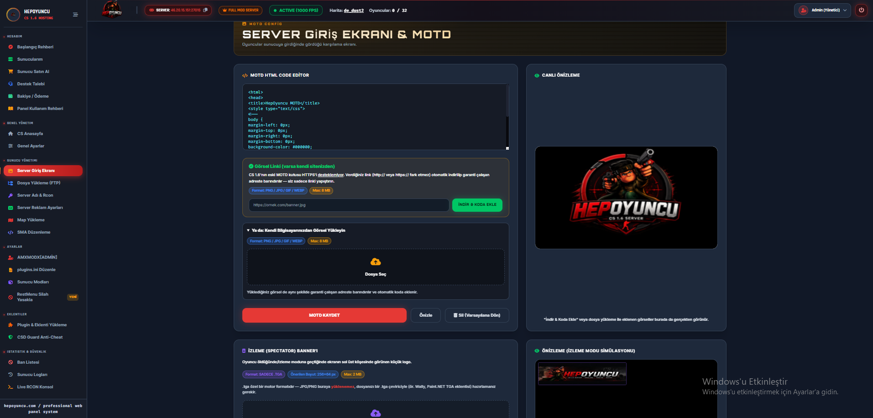The image size is (873, 418).
Task: Click the CSD Guard Anti-Cheat shield icon
Action: pyautogui.click(x=10, y=337)
